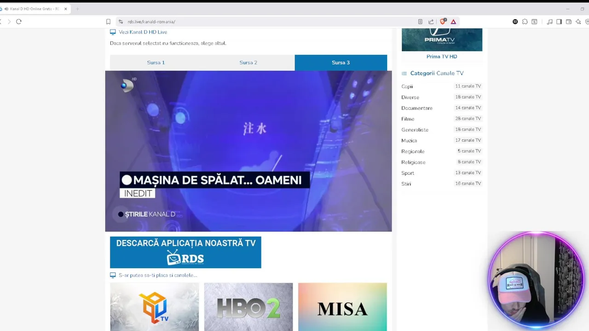Open site settings icon in address bar

121,22
